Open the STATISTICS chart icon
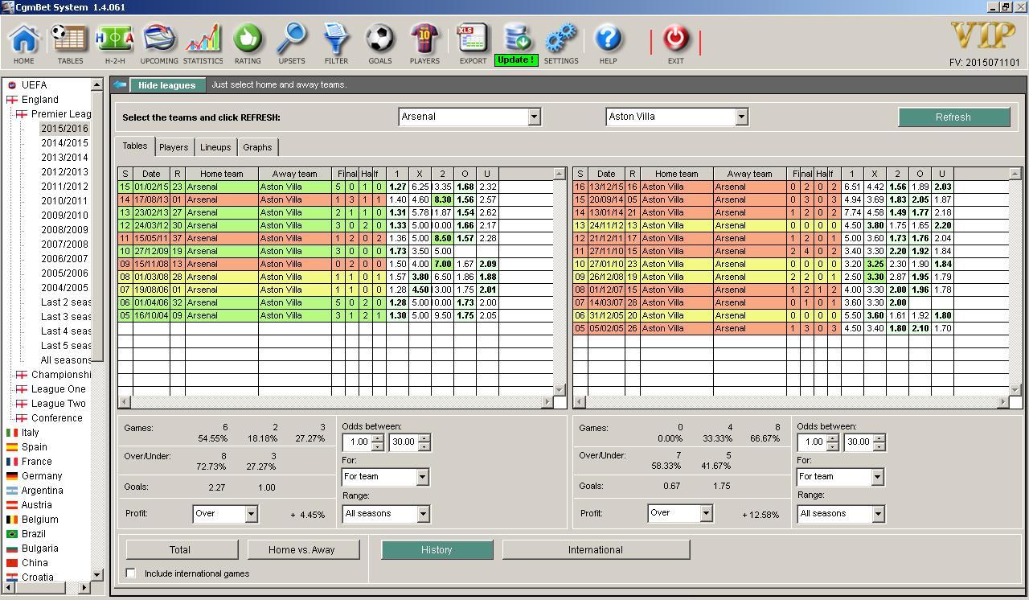 [x=203, y=43]
